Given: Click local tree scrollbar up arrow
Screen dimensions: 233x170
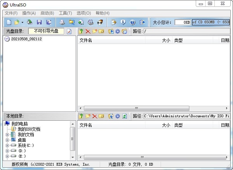Looking at the screenshot, I should click(73, 124).
